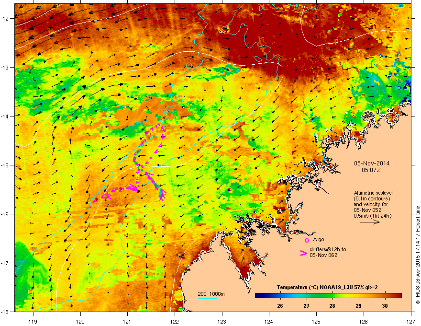
Task: Click the text 'Altimetric sealevel'
Action: click(373, 193)
